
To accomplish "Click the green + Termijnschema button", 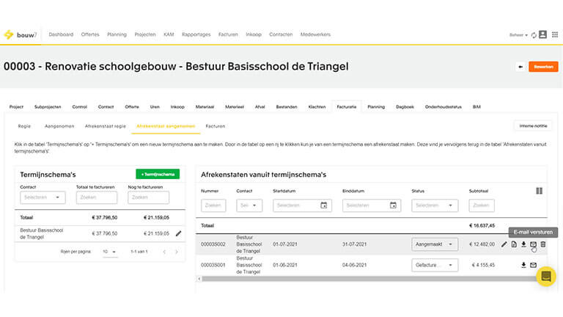I will pyautogui.click(x=157, y=174).
